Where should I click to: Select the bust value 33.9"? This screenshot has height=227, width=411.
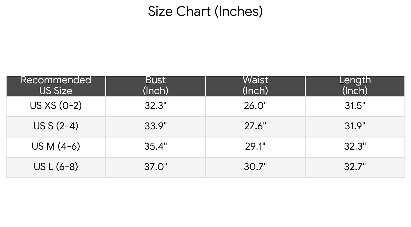coord(155,126)
